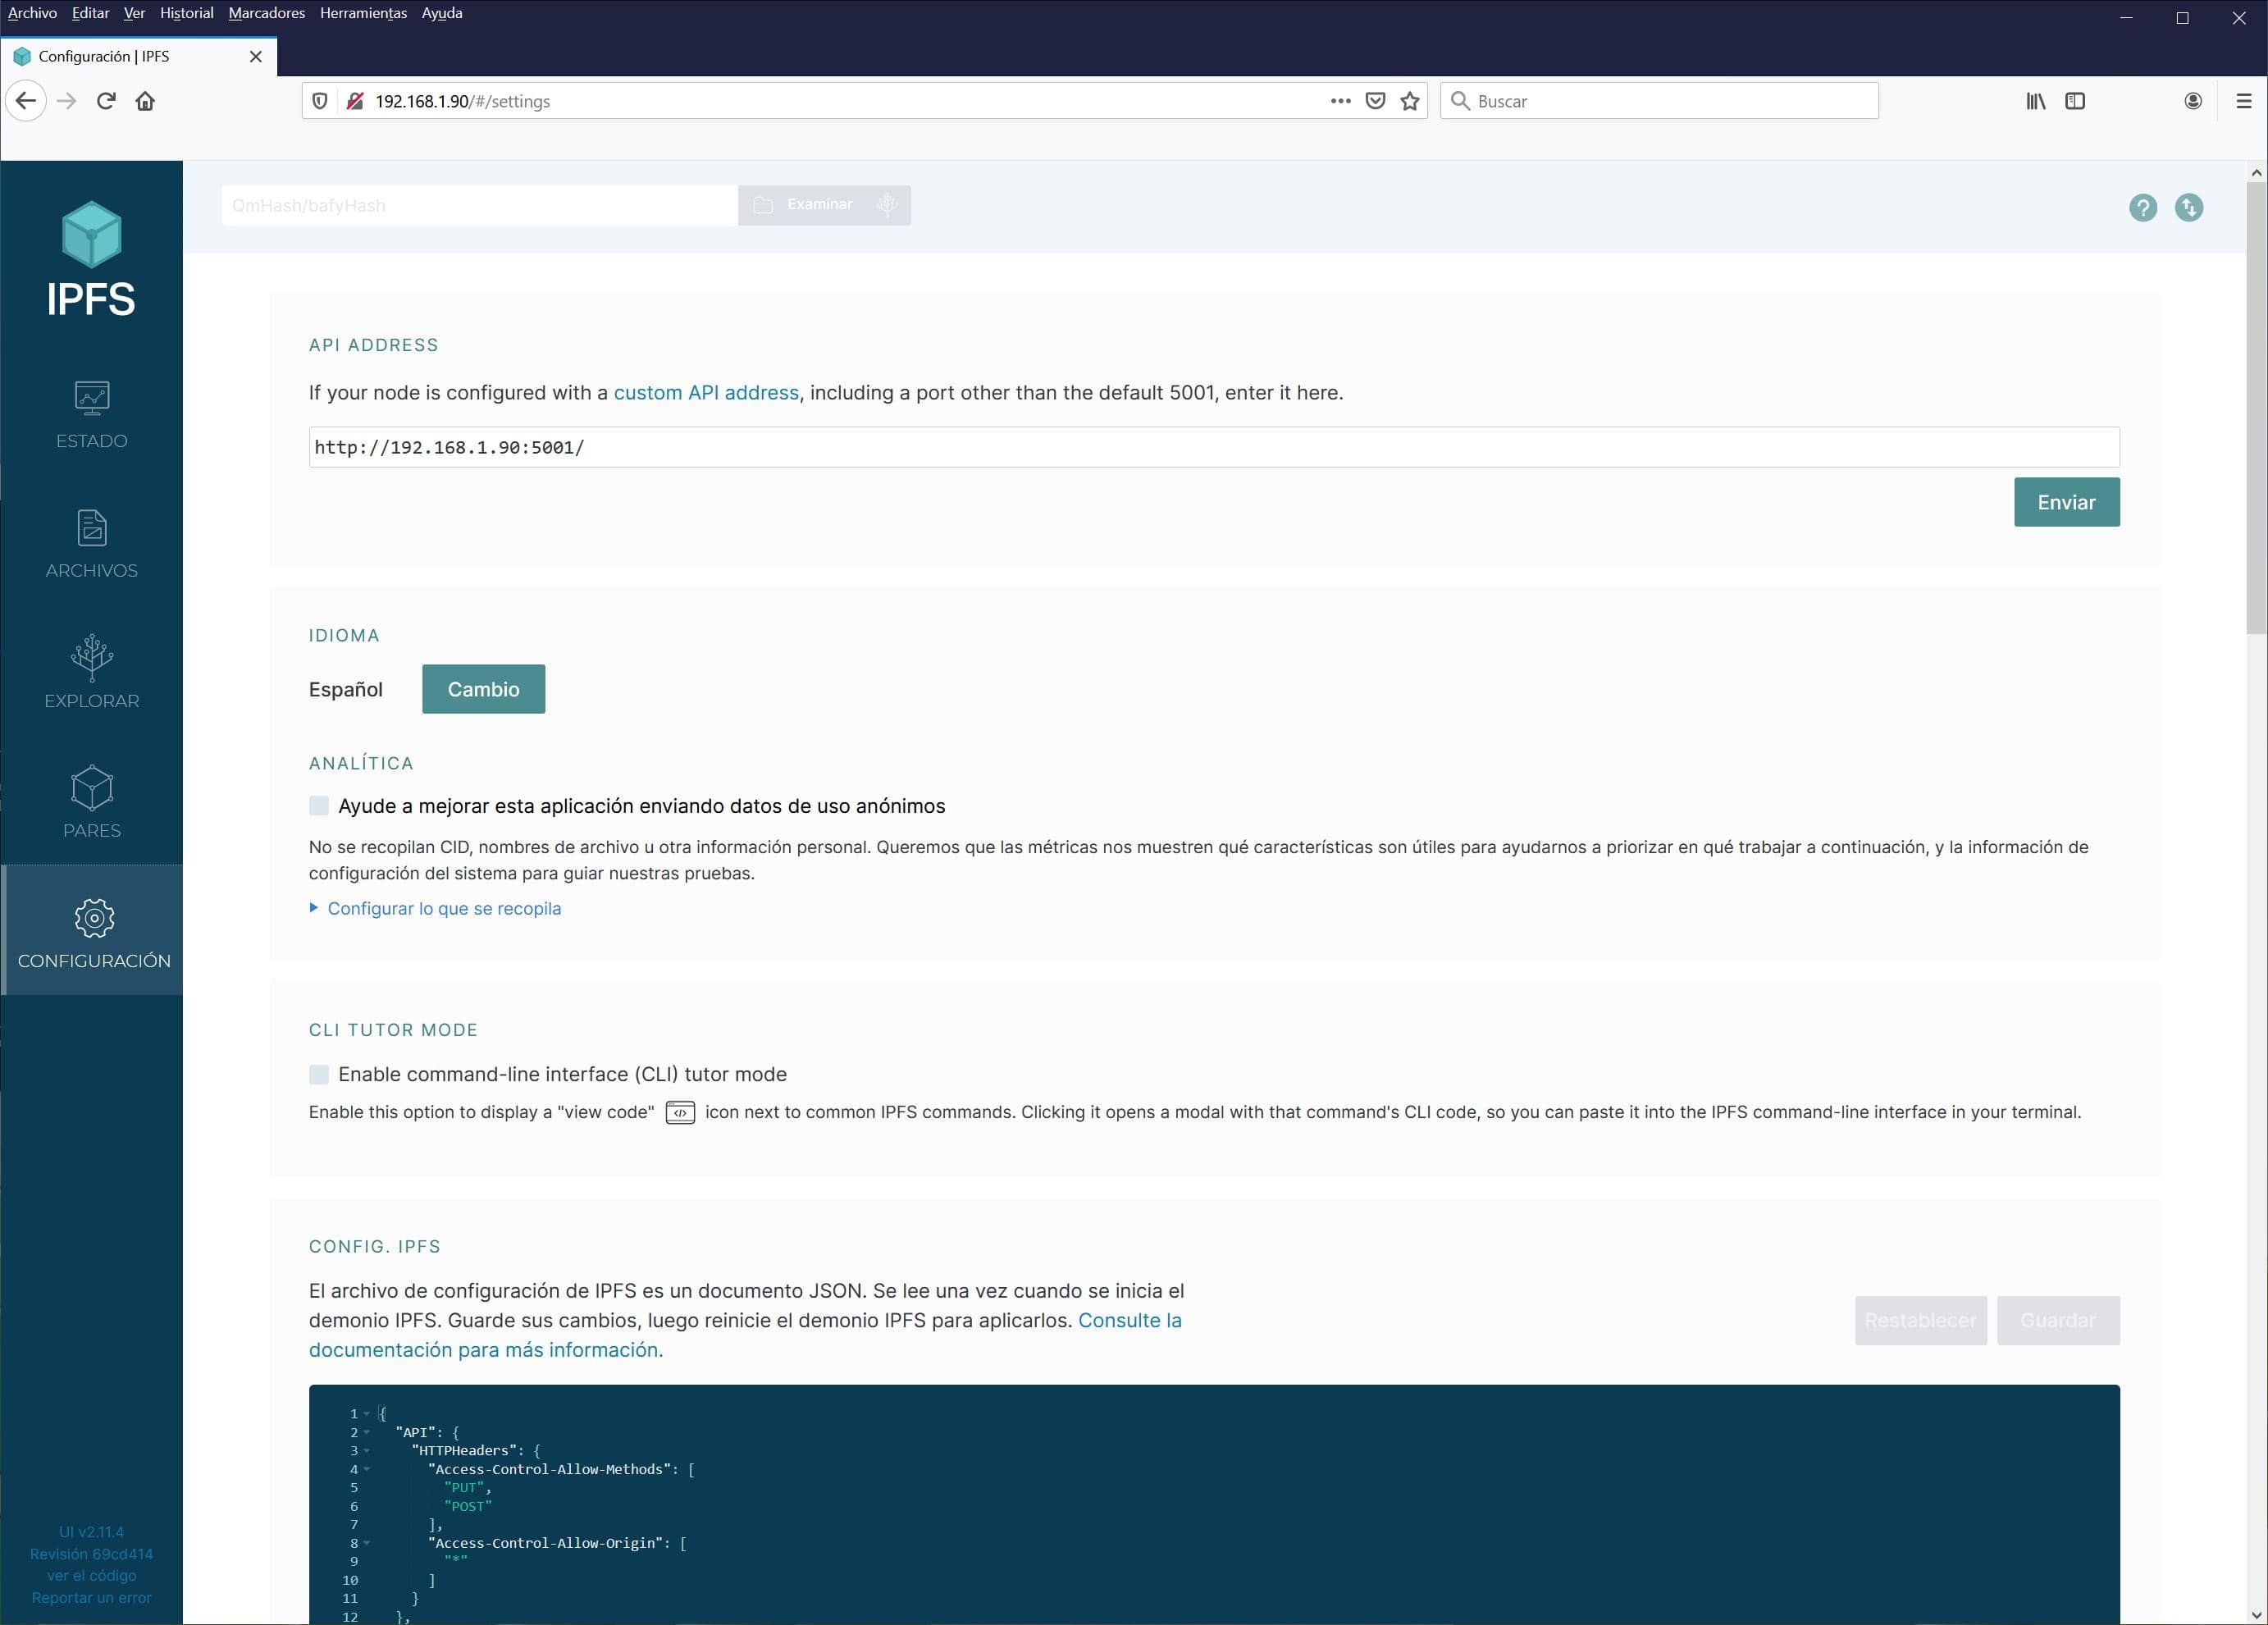The height and width of the screenshot is (1625, 2268).
Task: Click the Cambio language button
Action: tap(483, 689)
